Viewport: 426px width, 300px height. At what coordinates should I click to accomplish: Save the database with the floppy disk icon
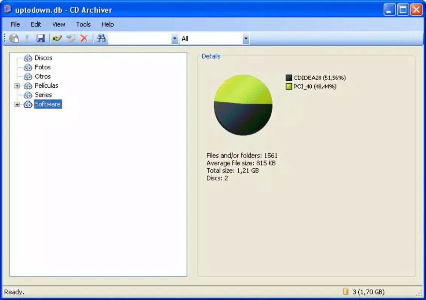click(x=41, y=38)
